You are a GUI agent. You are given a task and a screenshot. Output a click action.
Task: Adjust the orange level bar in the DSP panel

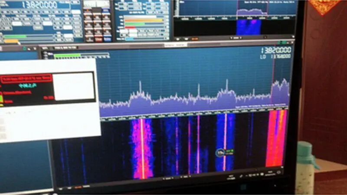(144, 20)
